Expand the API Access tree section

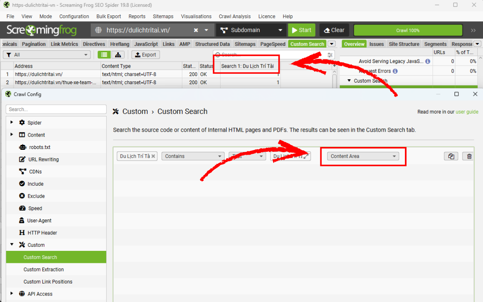point(12,294)
